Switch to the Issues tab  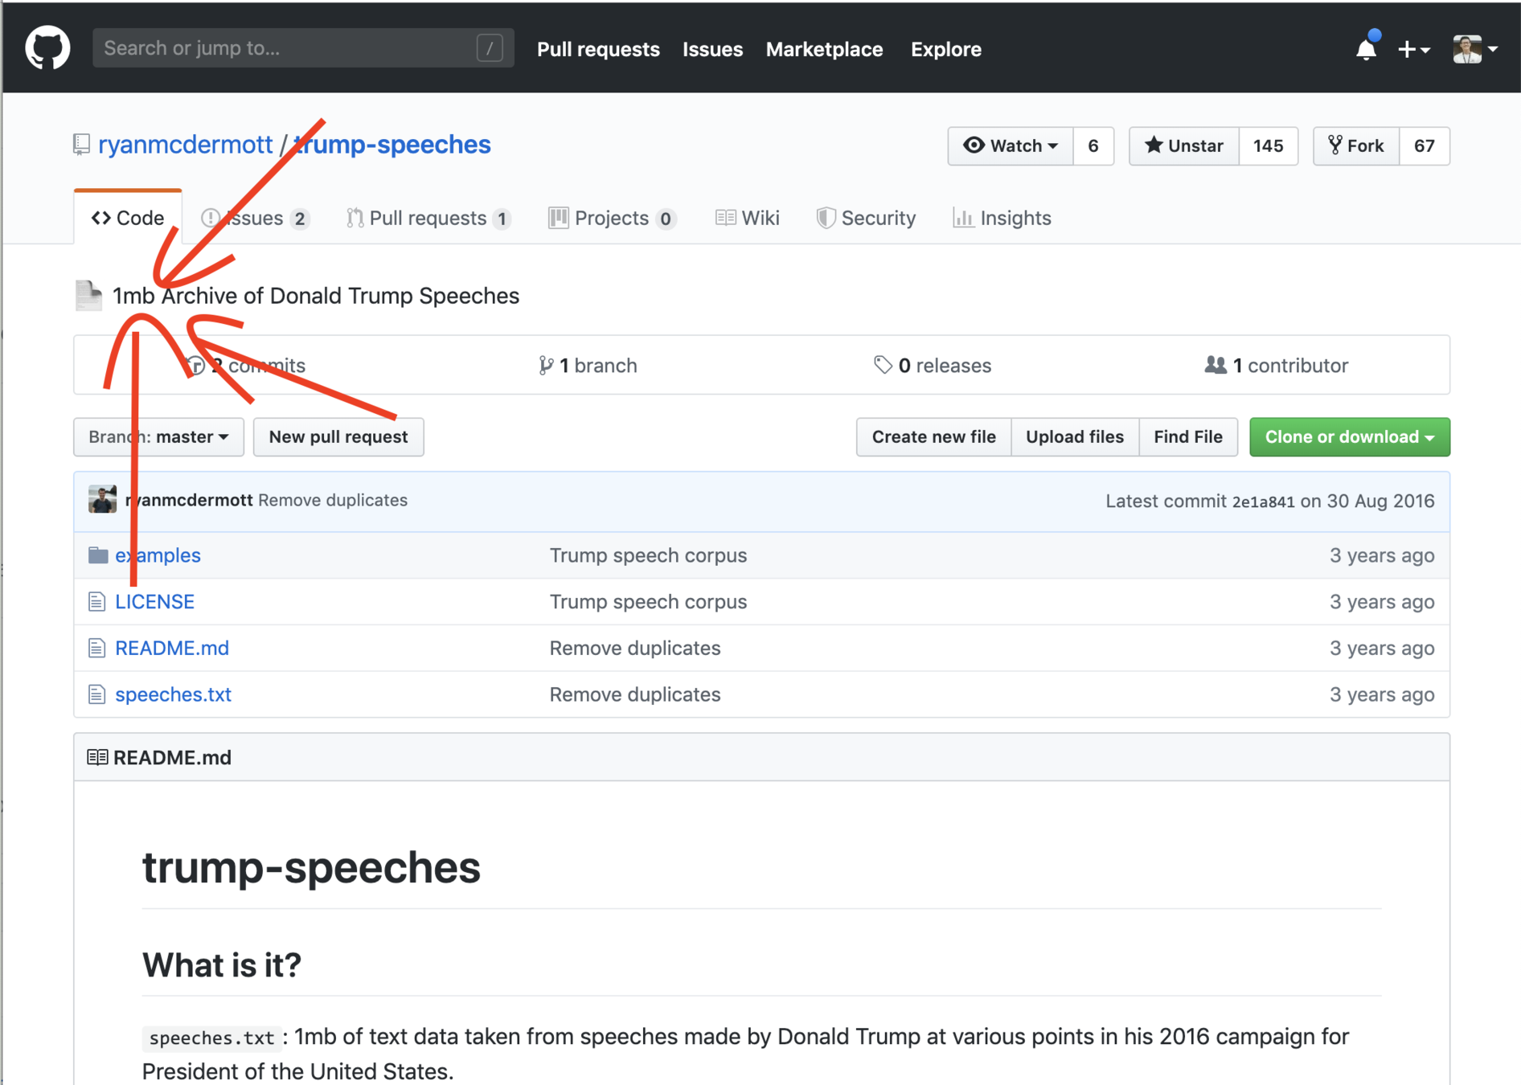coord(255,218)
